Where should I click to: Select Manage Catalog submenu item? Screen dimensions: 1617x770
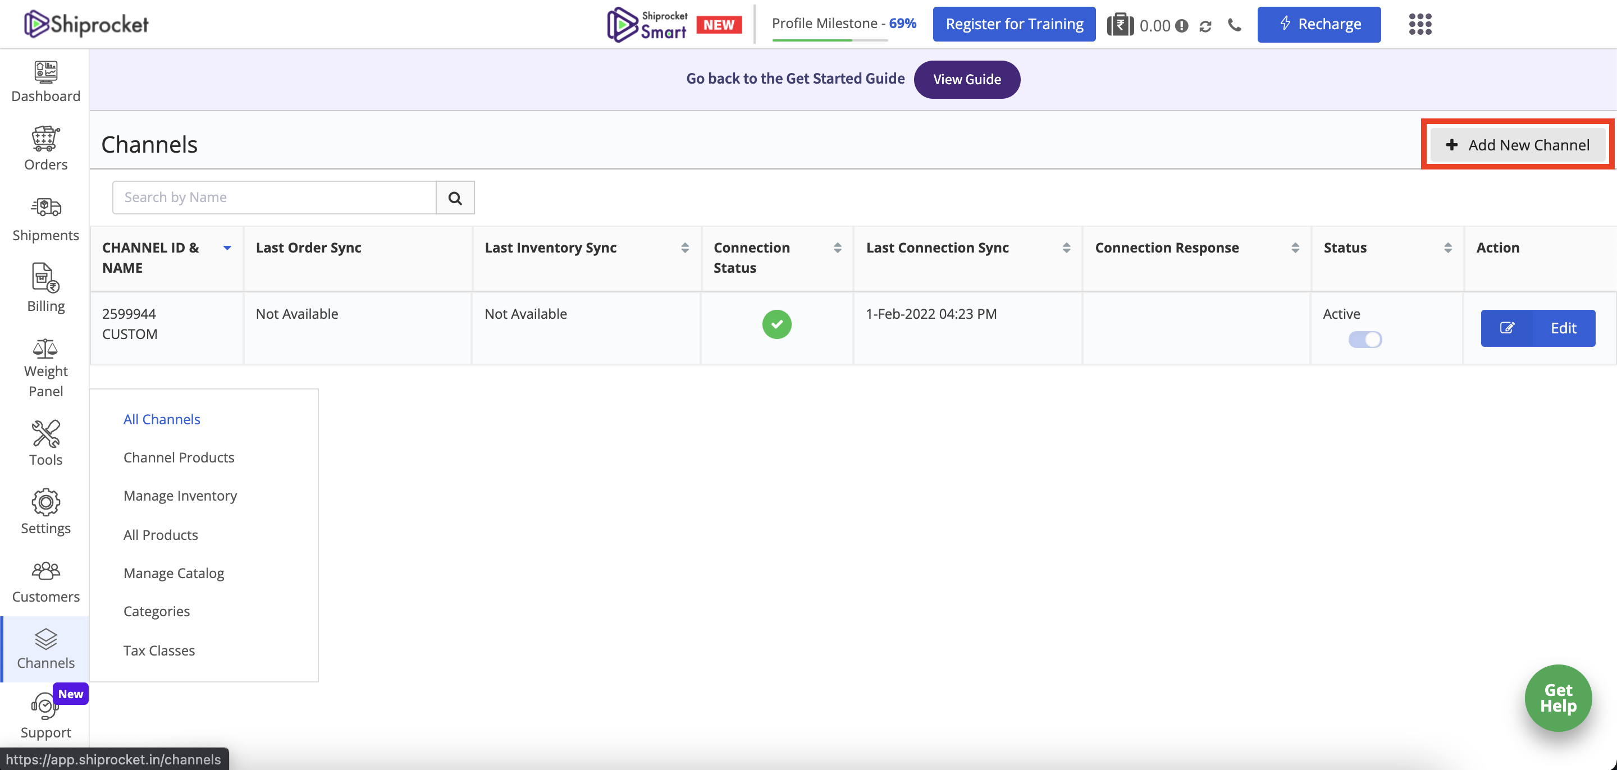[174, 573]
